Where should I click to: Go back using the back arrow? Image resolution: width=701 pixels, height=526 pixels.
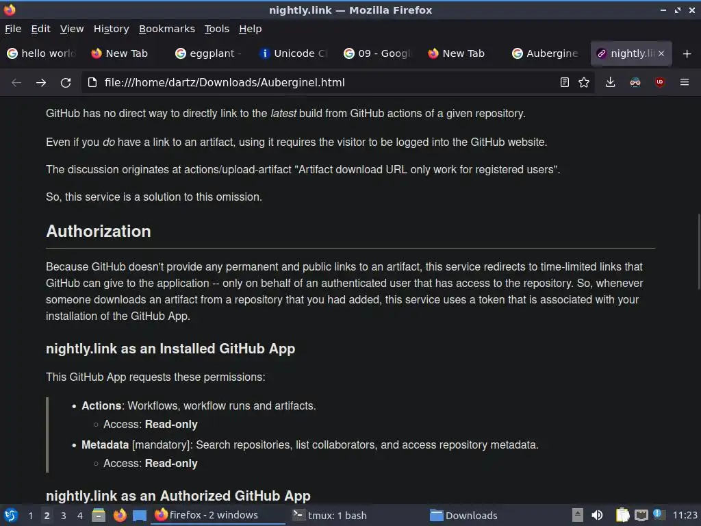click(x=16, y=83)
